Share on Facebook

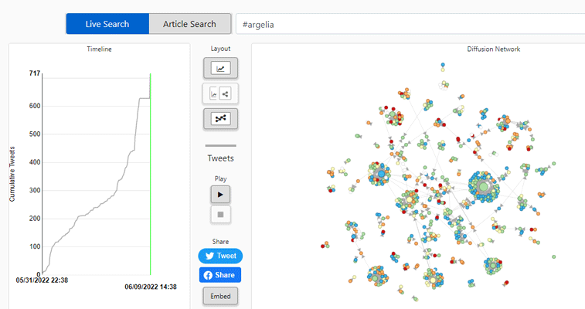pos(220,275)
